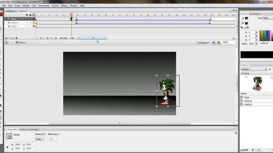Switch to the Parameters tab
273x153 pixels.
point(33,129)
